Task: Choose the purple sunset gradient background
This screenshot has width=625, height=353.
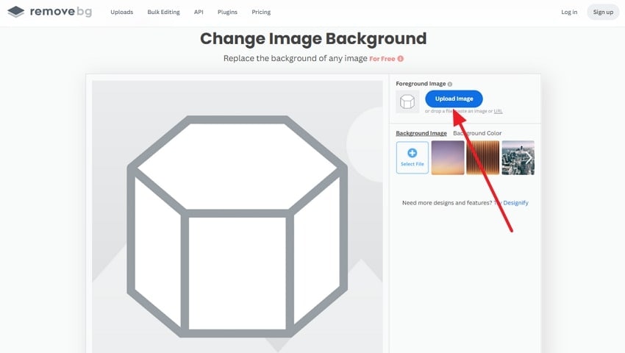Action: click(448, 157)
